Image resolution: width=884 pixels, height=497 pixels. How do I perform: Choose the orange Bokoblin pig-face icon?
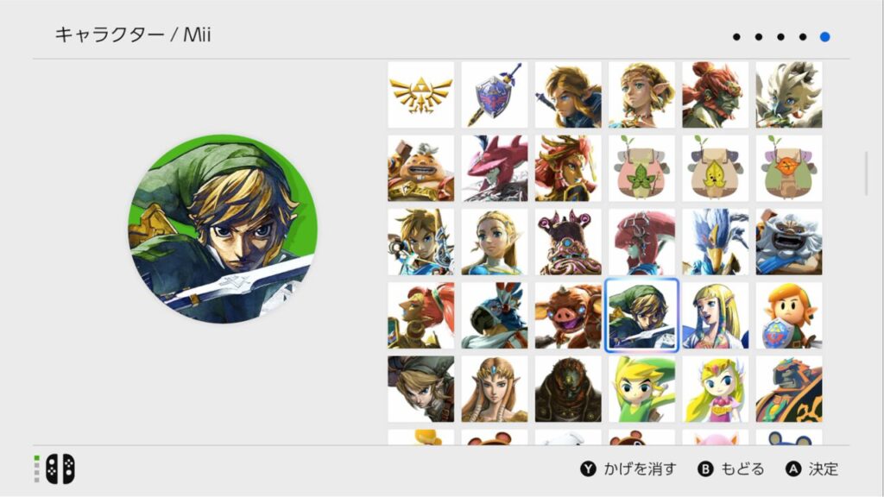568,315
